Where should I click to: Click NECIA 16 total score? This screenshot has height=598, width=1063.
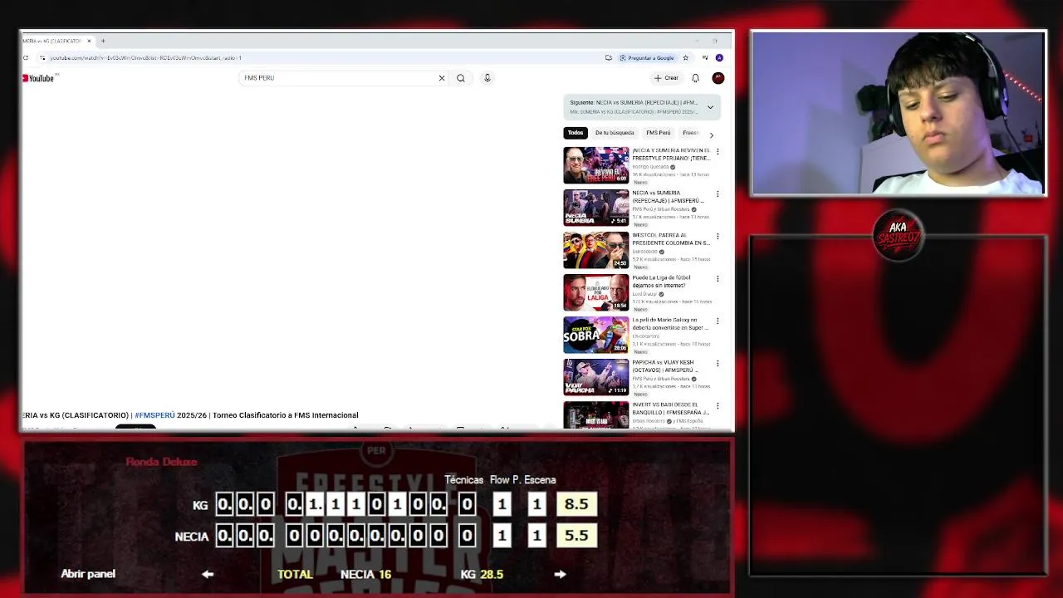[365, 574]
